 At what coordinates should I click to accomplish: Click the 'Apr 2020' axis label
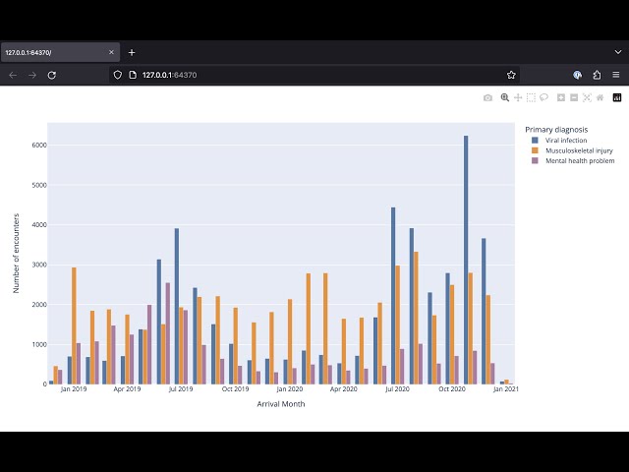tap(343, 389)
